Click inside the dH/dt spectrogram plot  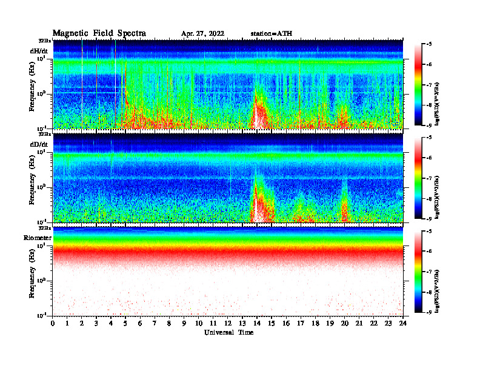tap(228, 84)
